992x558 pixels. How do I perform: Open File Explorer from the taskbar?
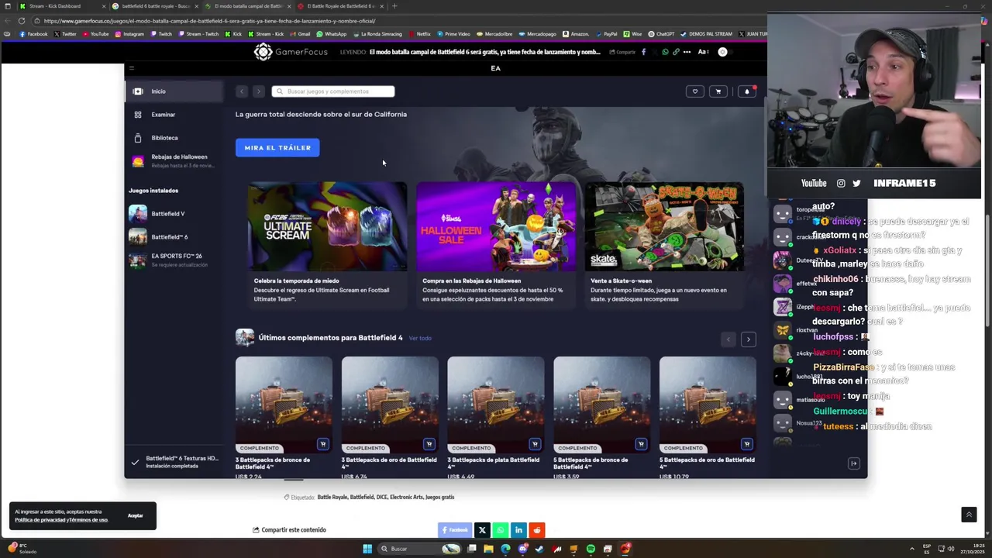coord(488,549)
